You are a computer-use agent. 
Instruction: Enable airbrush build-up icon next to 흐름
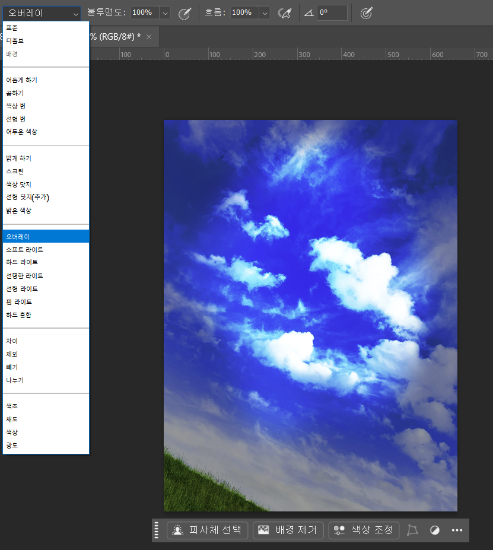pos(285,13)
